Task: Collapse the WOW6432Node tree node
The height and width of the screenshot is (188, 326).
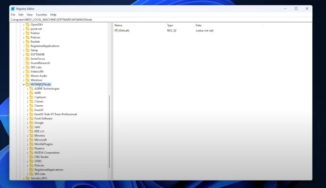Action: pyautogui.click(x=24, y=85)
